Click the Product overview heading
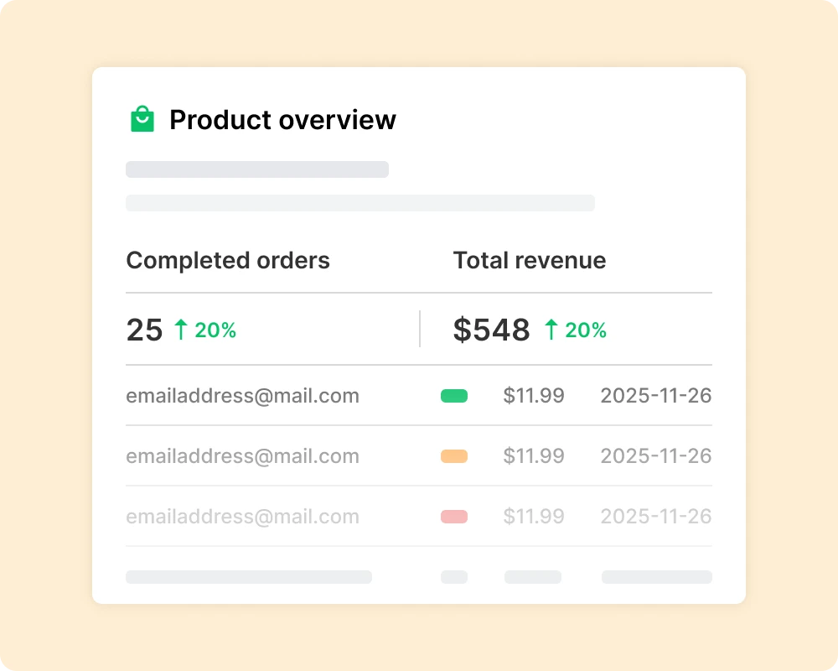Image resolution: width=838 pixels, height=671 pixels. [282, 120]
